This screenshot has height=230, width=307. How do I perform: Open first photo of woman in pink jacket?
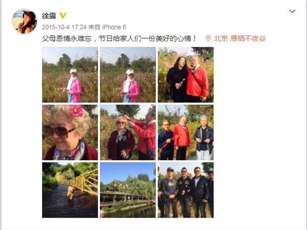tap(70, 75)
